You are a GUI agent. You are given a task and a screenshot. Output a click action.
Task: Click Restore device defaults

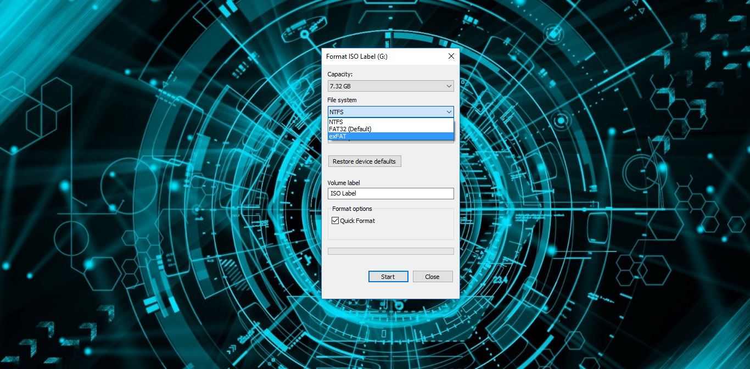pos(365,161)
